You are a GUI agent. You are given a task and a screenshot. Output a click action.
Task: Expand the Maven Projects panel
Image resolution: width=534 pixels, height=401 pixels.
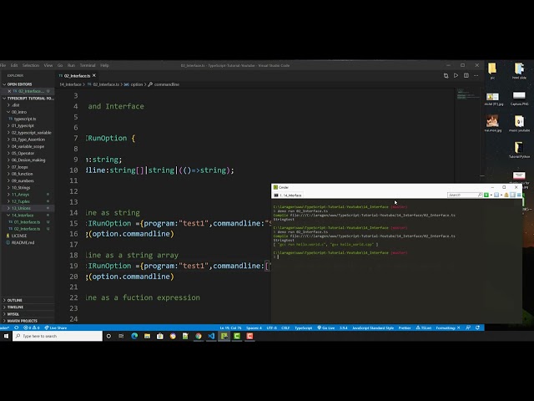point(28,321)
